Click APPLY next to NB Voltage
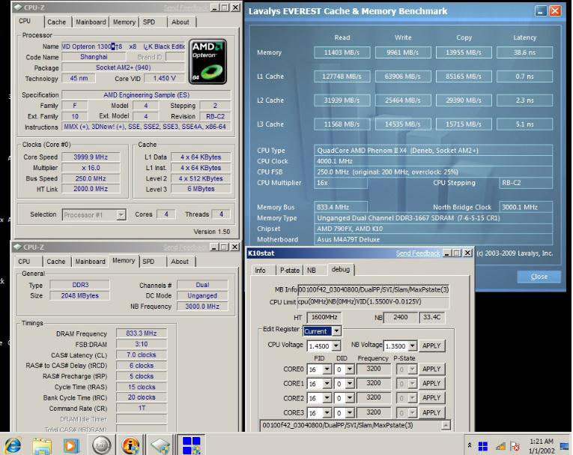The image size is (573, 455). click(x=431, y=346)
